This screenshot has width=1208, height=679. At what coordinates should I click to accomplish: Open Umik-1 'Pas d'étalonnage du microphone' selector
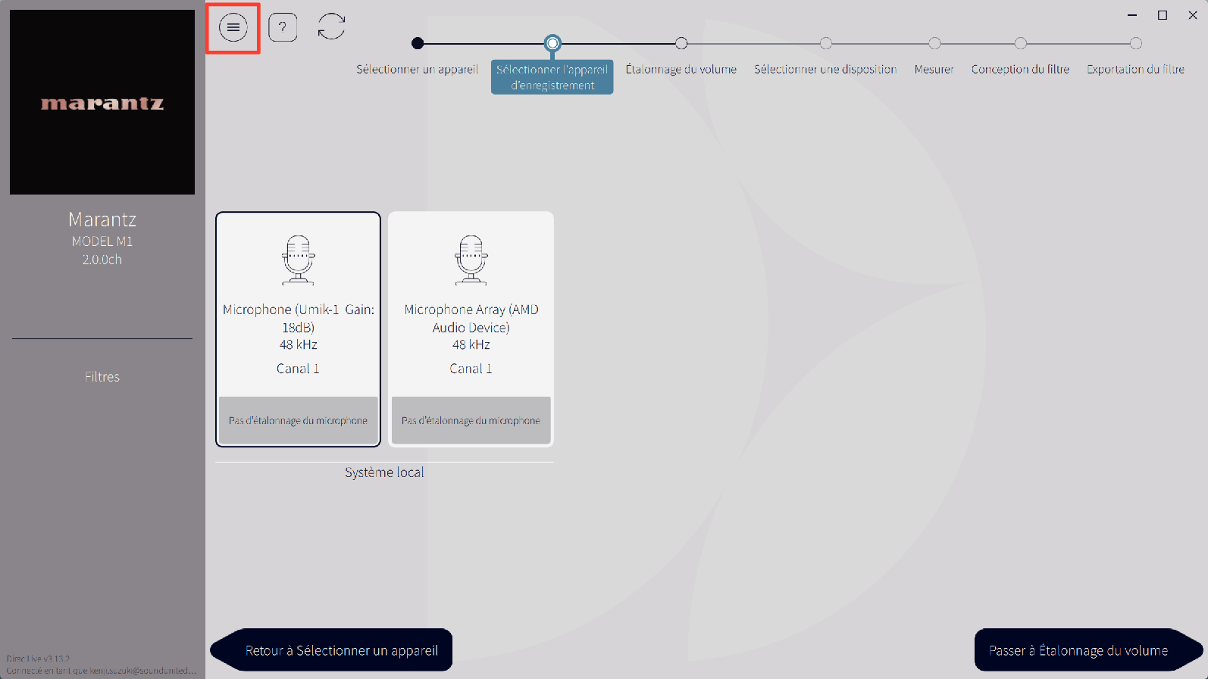click(x=298, y=420)
